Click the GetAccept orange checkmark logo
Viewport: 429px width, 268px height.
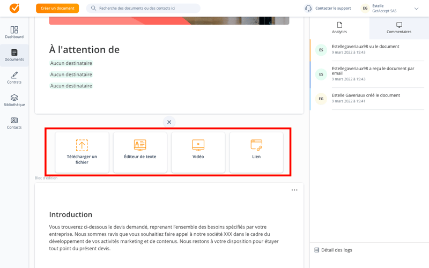coord(14,8)
